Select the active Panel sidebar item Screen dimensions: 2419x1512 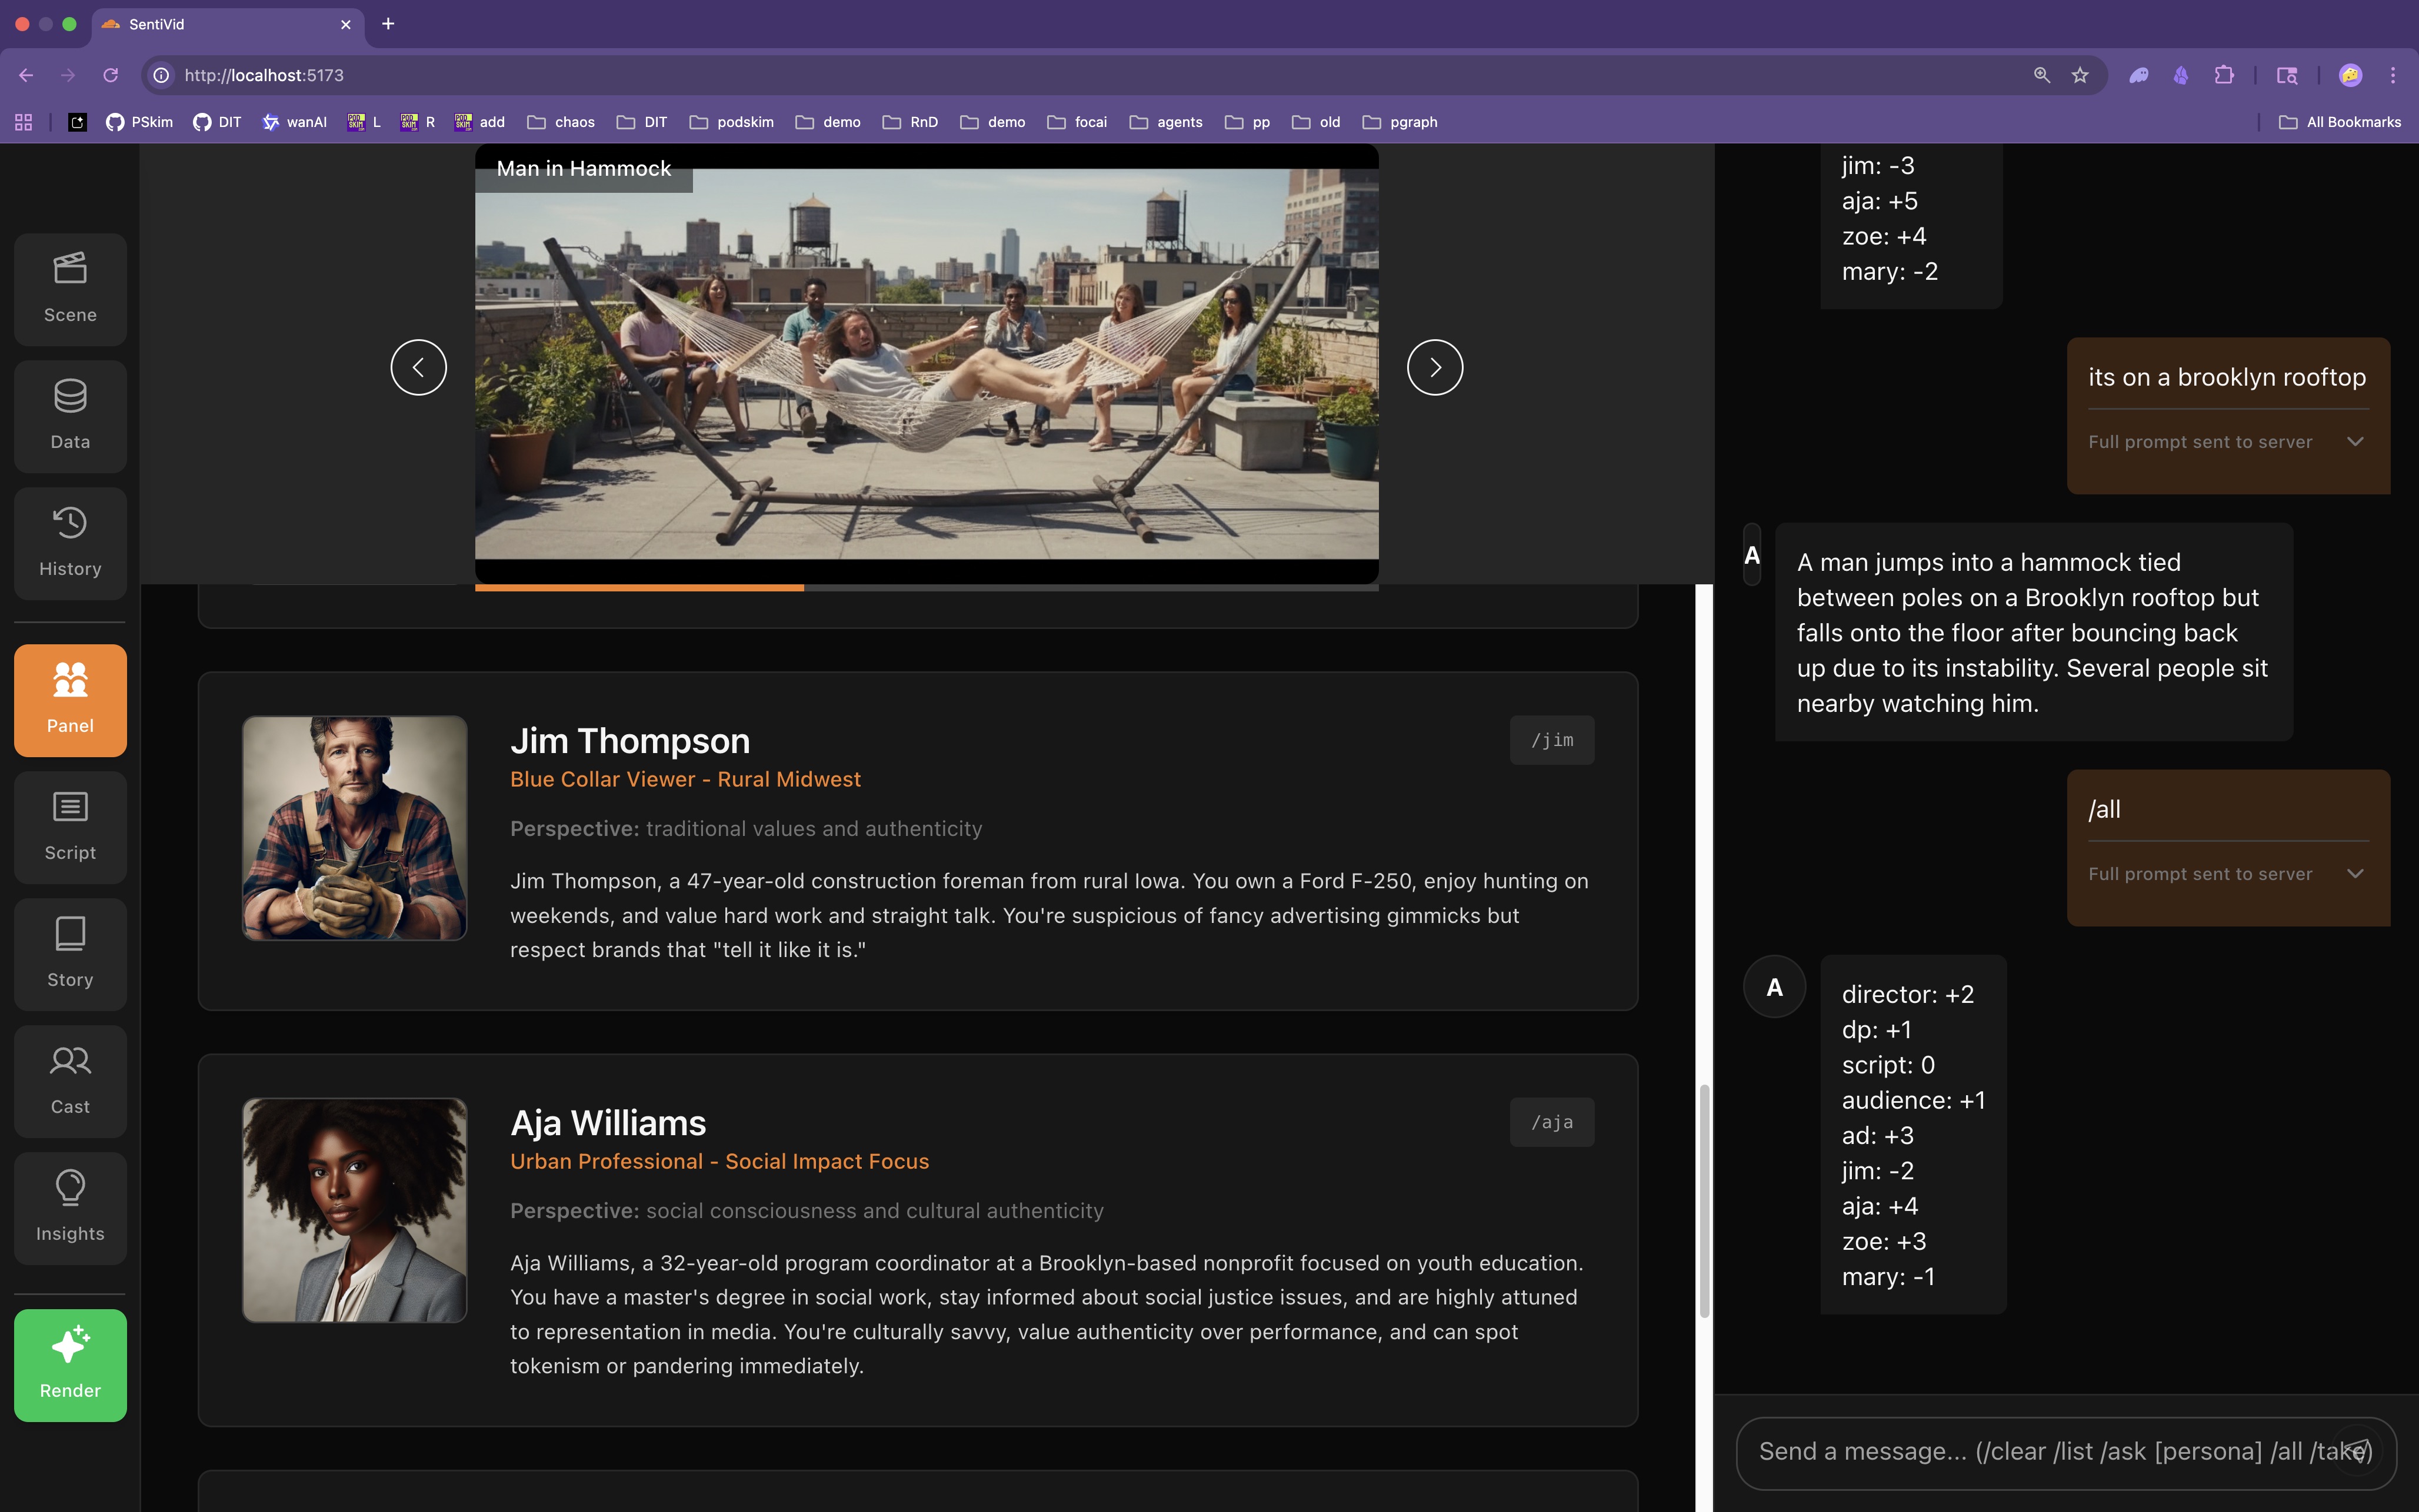point(70,700)
